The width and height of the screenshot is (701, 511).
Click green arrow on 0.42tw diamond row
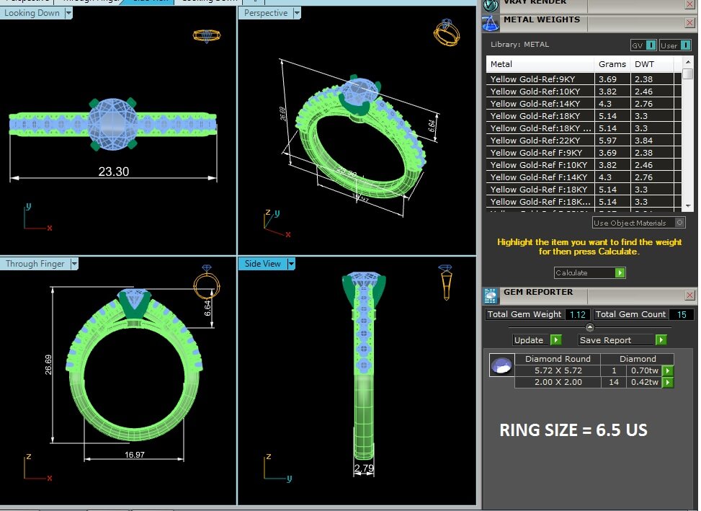point(668,382)
